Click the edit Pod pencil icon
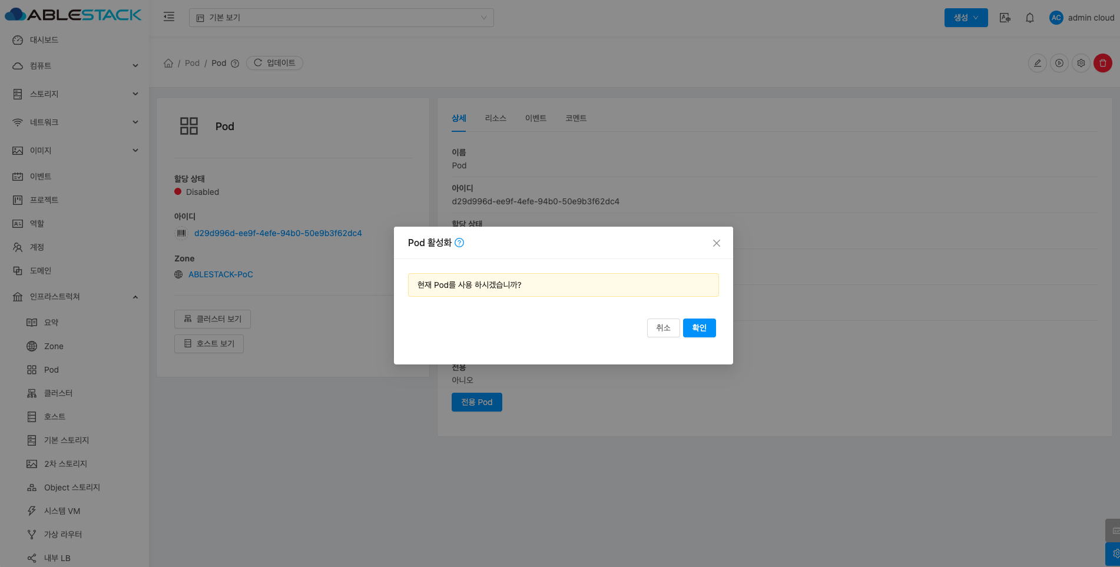The height and width of the screenshot is (567, 1120). [x=1037, y=63]
